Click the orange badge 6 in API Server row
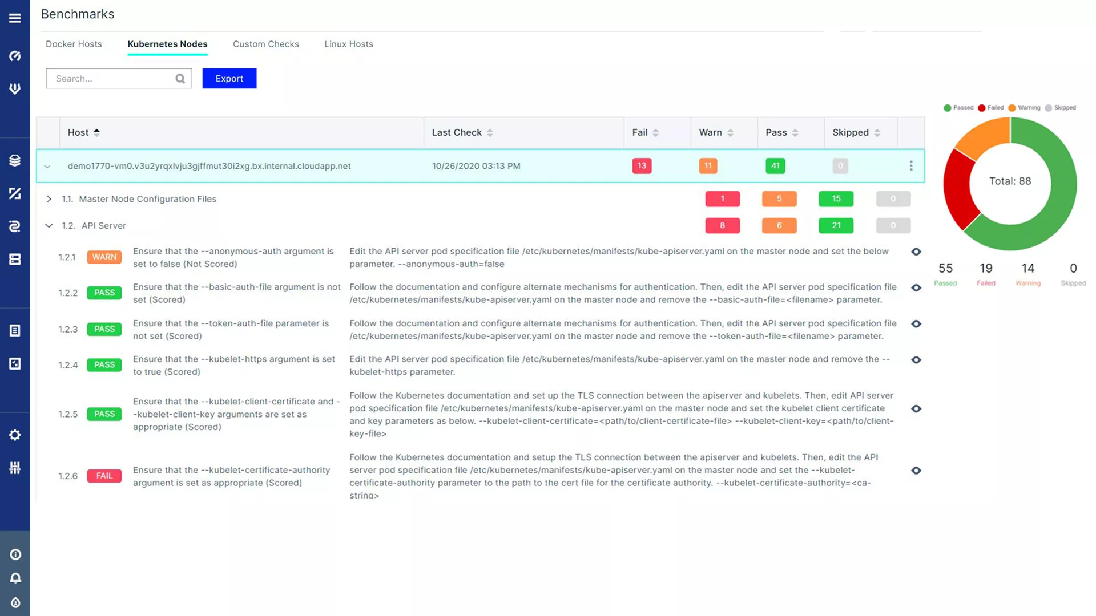Screen dimensions: 1096x616 779,226
